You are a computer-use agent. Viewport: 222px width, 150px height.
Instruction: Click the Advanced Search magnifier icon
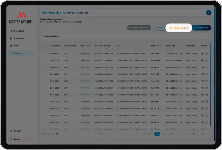pos(43,36)
